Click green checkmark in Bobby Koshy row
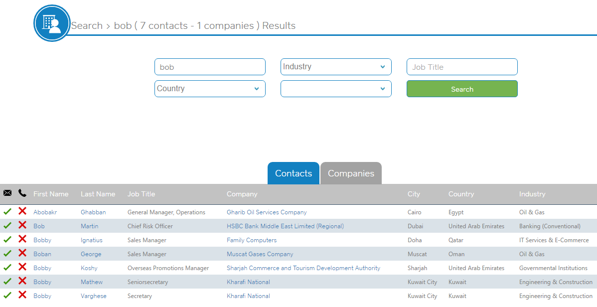This screenshot has height=307, width=597. (x=7, y=268)
